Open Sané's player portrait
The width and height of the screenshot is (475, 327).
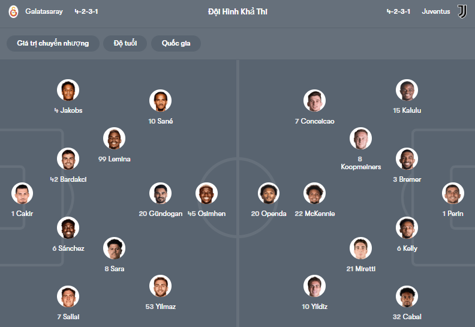tap(160, 101)
